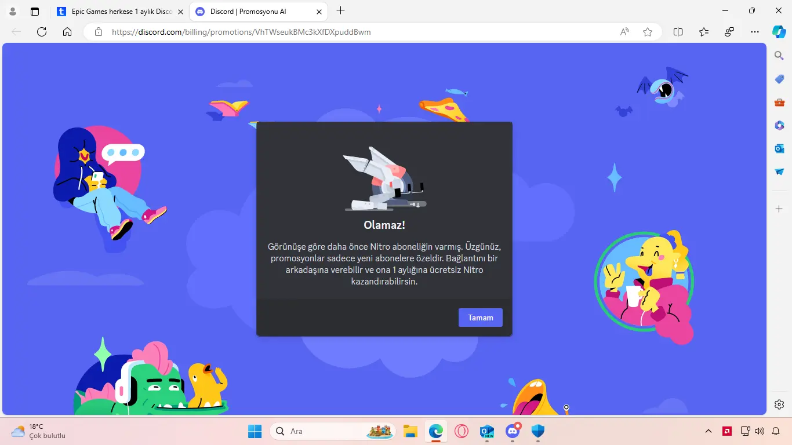Open the weather widget 18°C

pos(38,431)
